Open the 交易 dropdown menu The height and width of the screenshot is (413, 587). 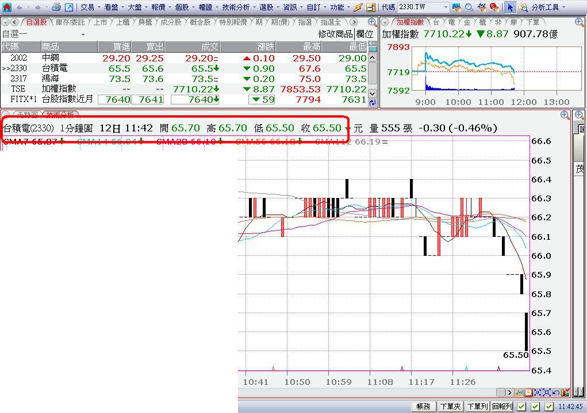coord(90,7)
